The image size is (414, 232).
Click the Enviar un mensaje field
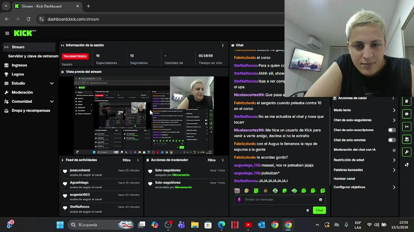coord(280,200)
